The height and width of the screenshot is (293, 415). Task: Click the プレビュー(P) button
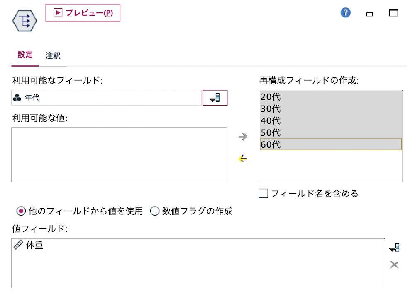coord(83,12)
